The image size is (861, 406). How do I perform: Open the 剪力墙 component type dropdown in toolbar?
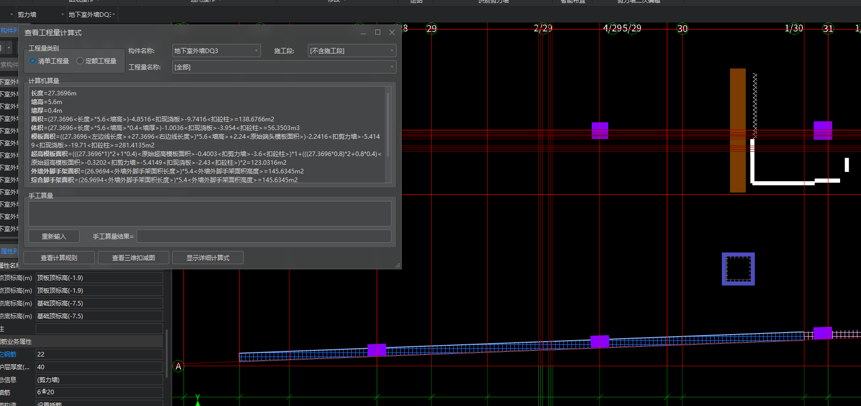(x=40, y=15)
